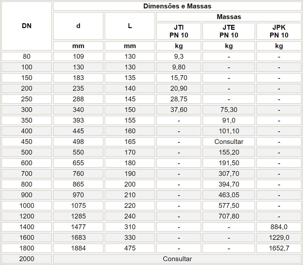This screenshot has height=265, width=303.
Task: Select the mass value '191,50'
Action: point(229,163)
